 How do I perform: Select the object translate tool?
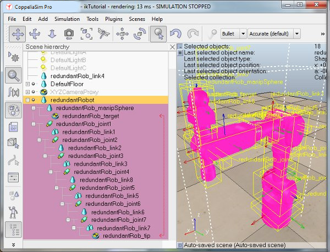122,34
